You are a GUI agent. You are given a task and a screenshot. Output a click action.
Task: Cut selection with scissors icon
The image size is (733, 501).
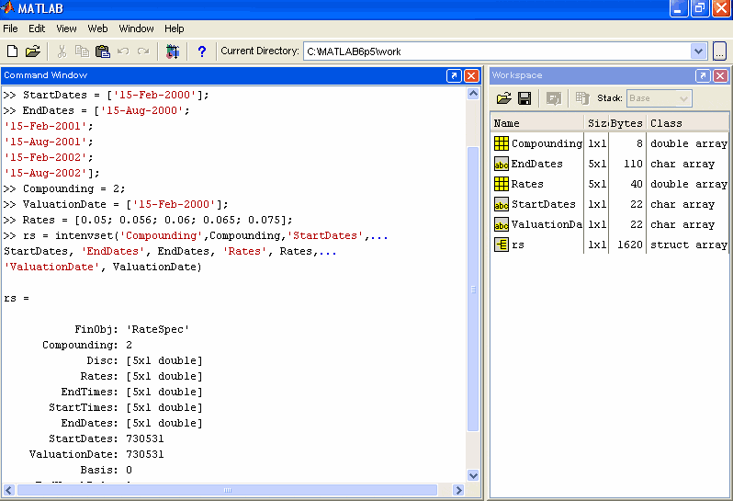62,51
